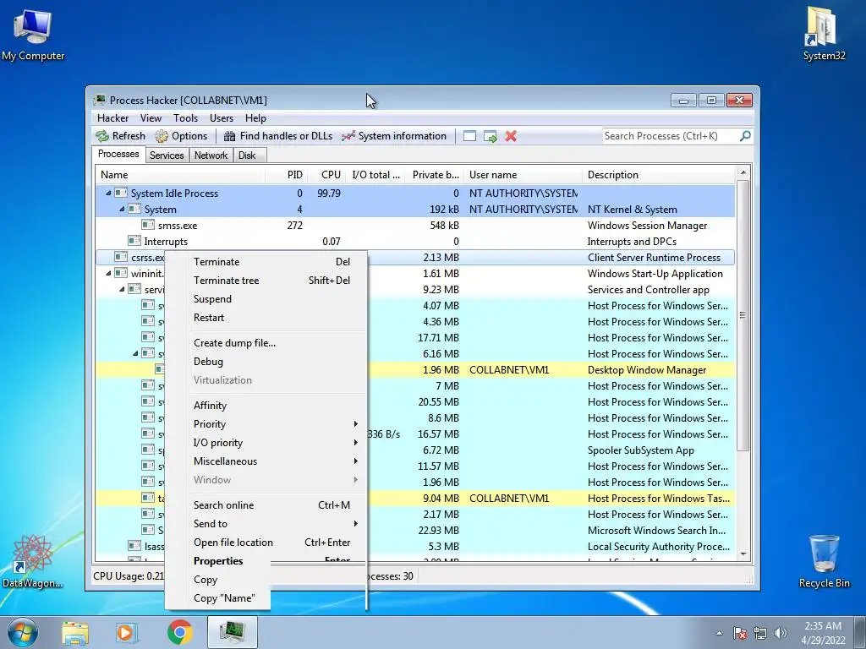
Task: Sort by the PID column header
Action: click(x=288, y=174)
